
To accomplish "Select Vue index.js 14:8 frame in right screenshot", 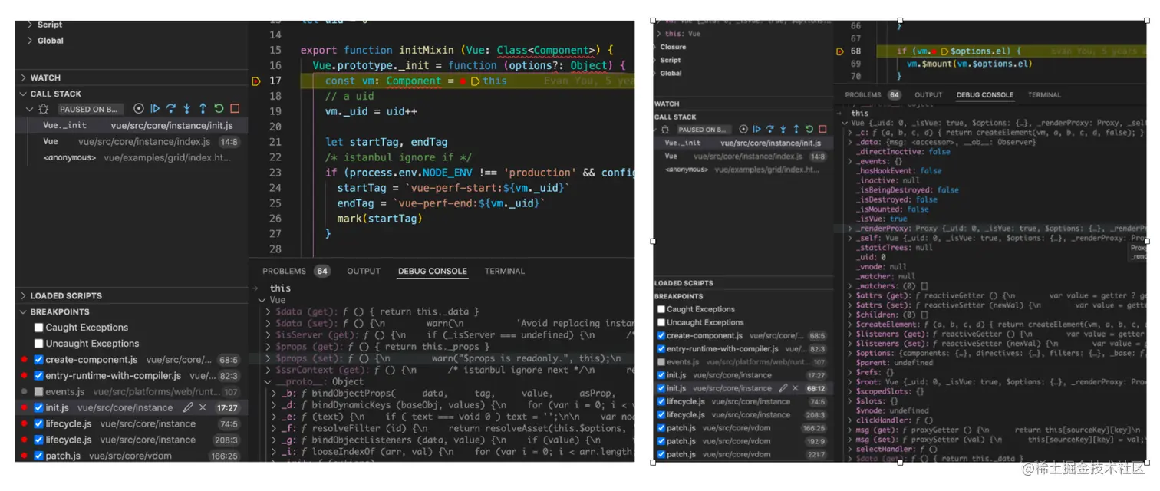I will pos(743,156).
